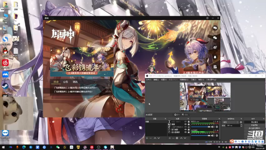
Task: Toggle lock on the image source row
Action: coord(189,124)
